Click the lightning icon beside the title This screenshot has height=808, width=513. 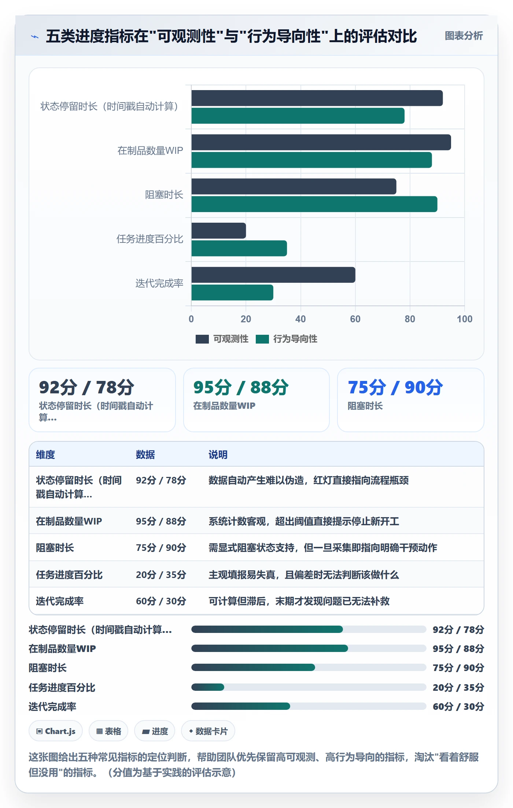click(x=35, y=36)
